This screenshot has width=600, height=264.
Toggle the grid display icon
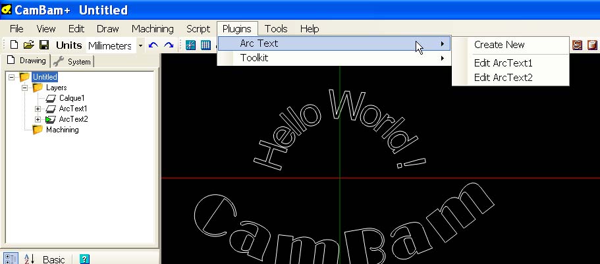point(206,45)
